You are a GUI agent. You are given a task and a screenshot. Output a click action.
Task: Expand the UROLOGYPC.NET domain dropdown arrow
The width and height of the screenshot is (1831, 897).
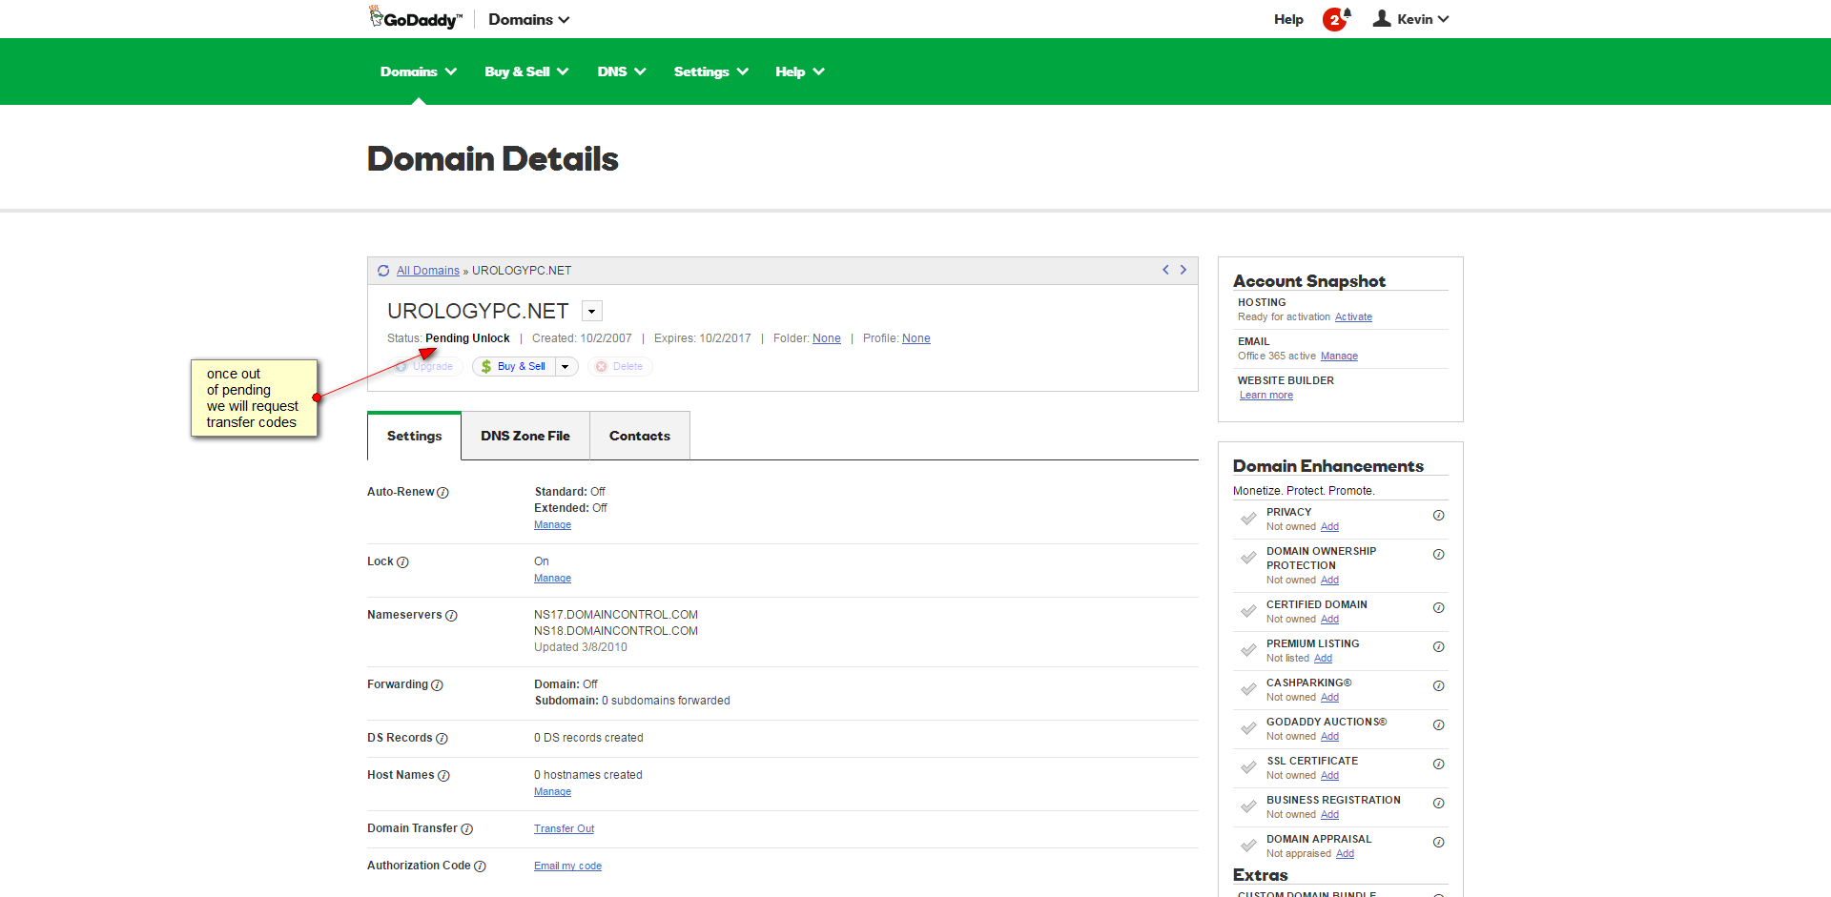[592, 312]
